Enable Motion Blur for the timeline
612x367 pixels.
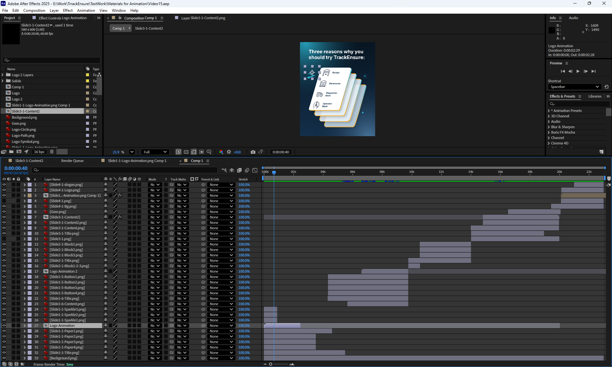pos(247,170)
